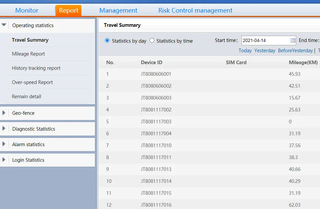The width and height of the screenshot is (320, 209).
Task: Expand the Diagnostic Statistics section
Action: [4, 129]
